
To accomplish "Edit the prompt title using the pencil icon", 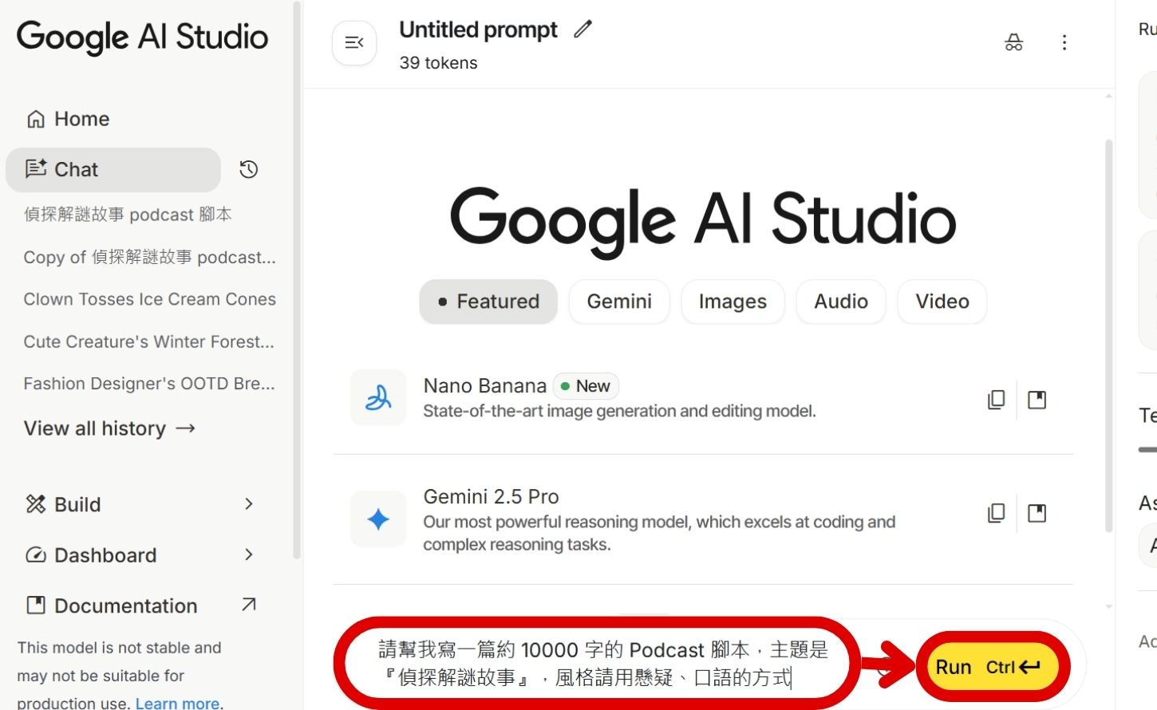I will tap(582, 29).
